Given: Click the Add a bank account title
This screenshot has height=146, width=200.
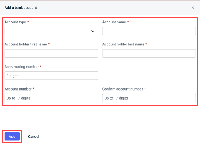Looking at the screenshot, I should [21, 8].
